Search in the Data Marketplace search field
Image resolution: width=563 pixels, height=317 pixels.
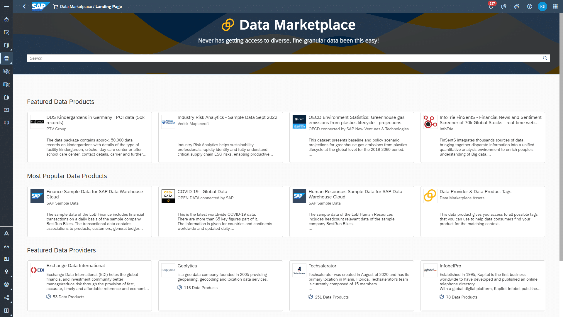click(x=288, y=58)
